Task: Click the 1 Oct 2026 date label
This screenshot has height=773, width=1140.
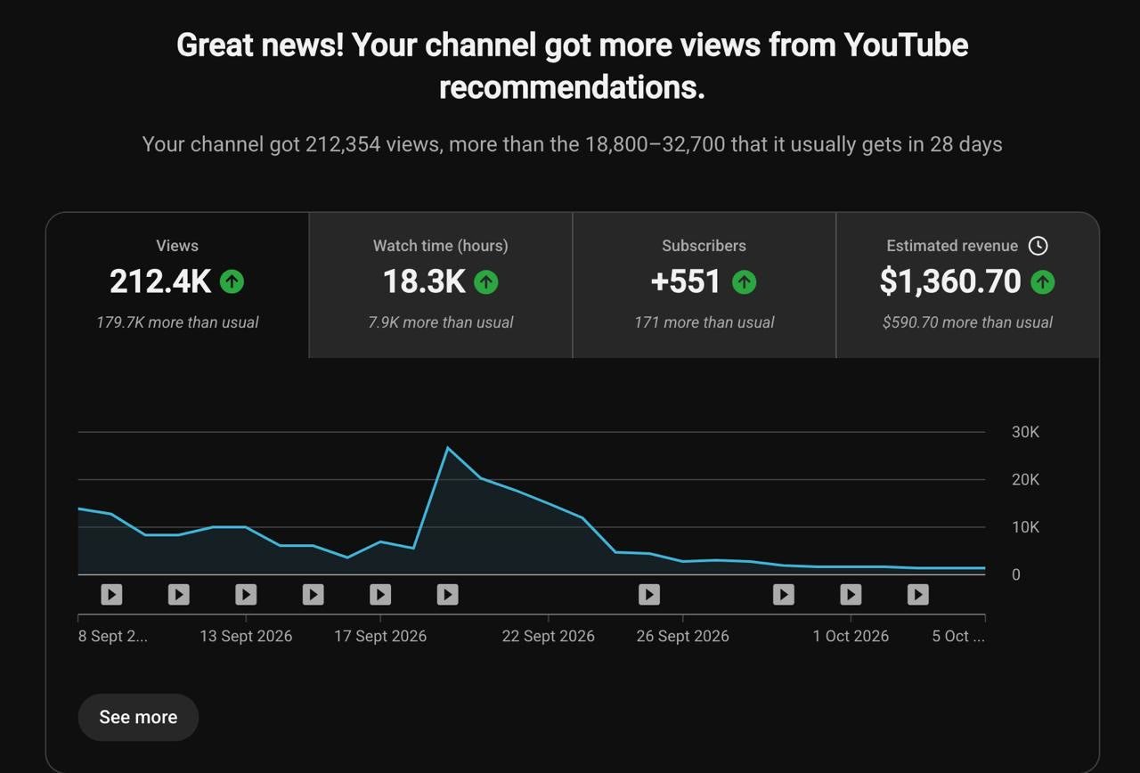Action: [x=851, y=636]
